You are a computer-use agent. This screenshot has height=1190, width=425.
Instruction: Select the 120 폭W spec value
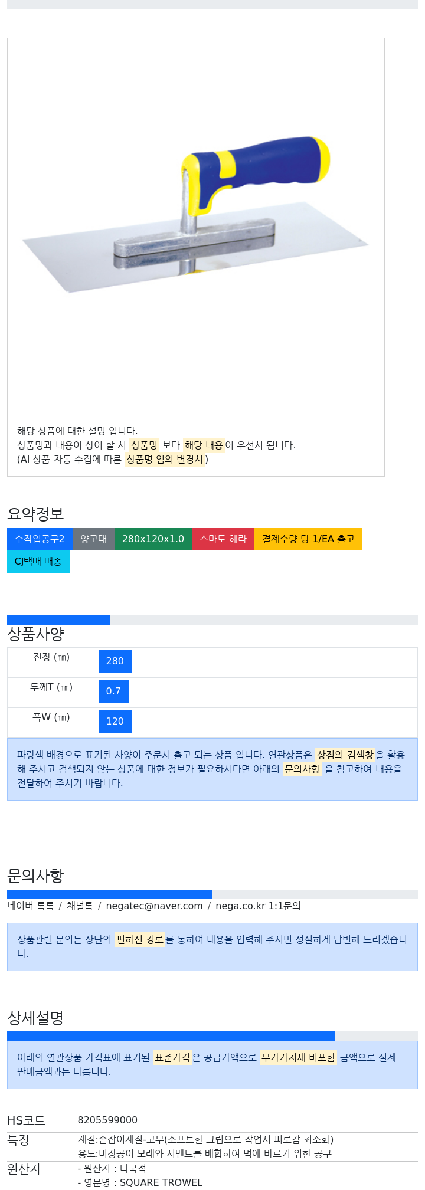(x=115, y=722)
